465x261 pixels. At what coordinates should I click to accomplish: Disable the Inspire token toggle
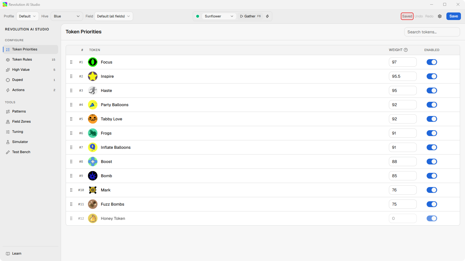432,76
